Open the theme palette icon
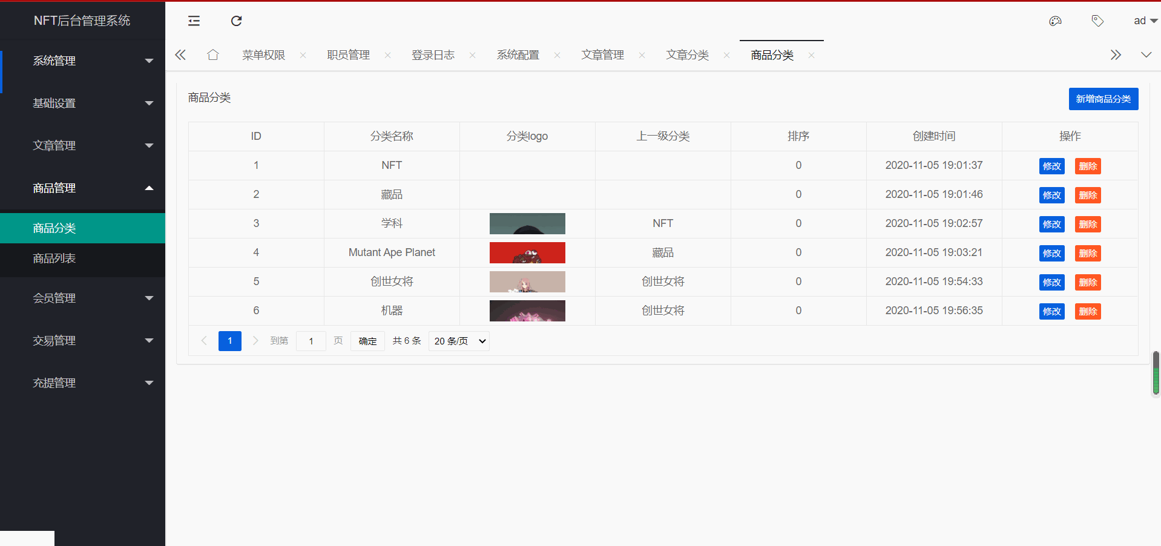The height and width of the screenshot is (546, 1161). 1055,21
